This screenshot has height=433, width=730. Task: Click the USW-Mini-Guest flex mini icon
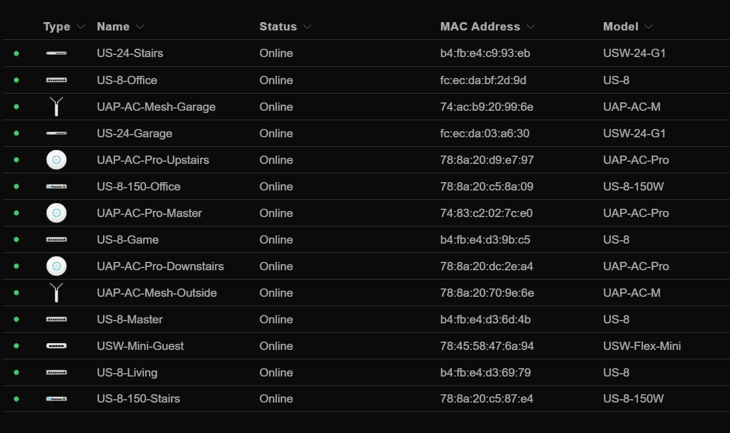click(x=56, y=346)
